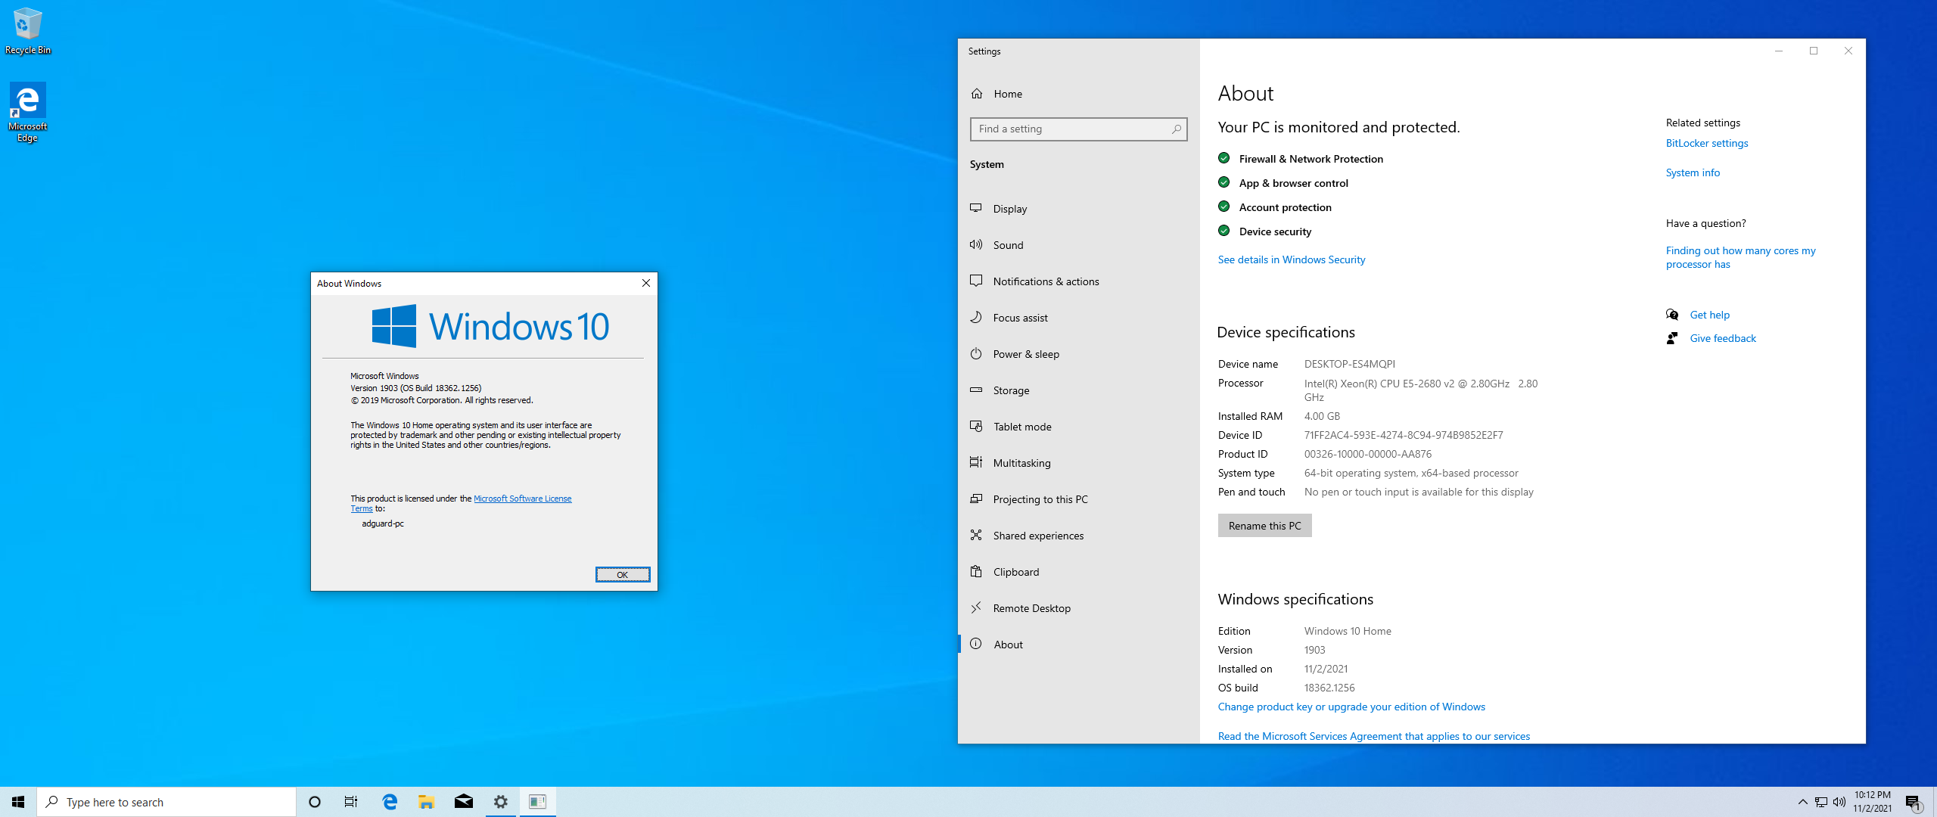
Task: Open Multitasking settings page
Action: 1079,463
